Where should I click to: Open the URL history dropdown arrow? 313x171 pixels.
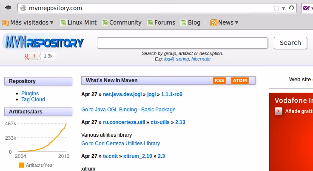[x=284, y=8]
